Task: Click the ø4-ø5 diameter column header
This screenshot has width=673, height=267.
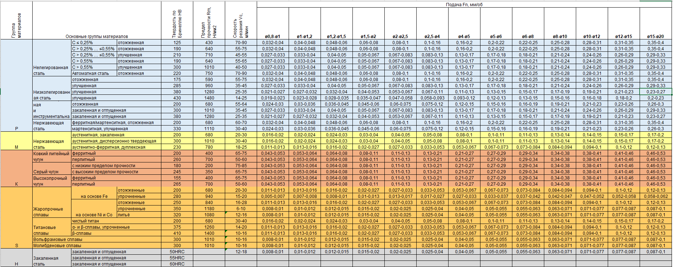Action: coord(464,36)
